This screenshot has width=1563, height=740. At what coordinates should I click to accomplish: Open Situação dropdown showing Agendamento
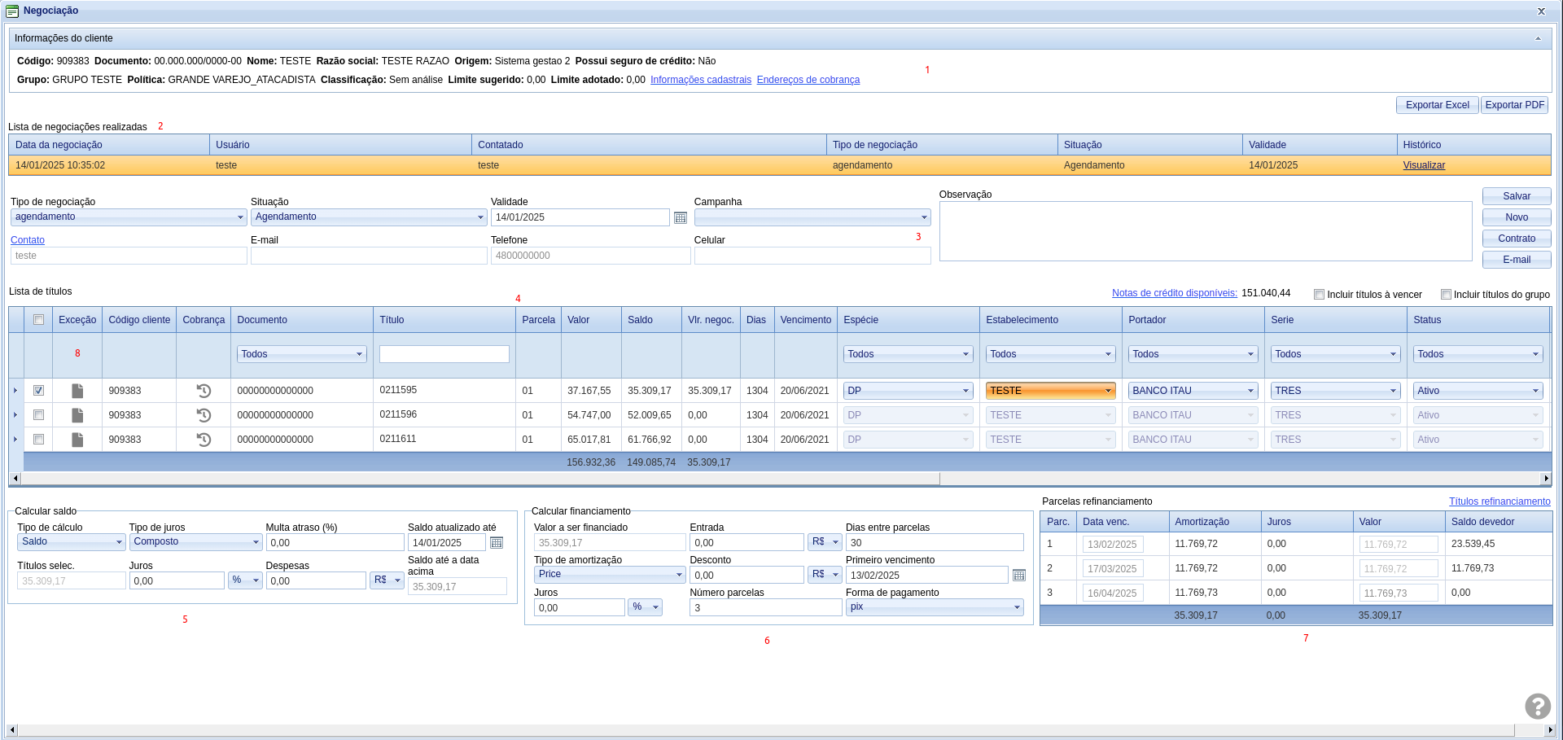(x=369, y=217)
